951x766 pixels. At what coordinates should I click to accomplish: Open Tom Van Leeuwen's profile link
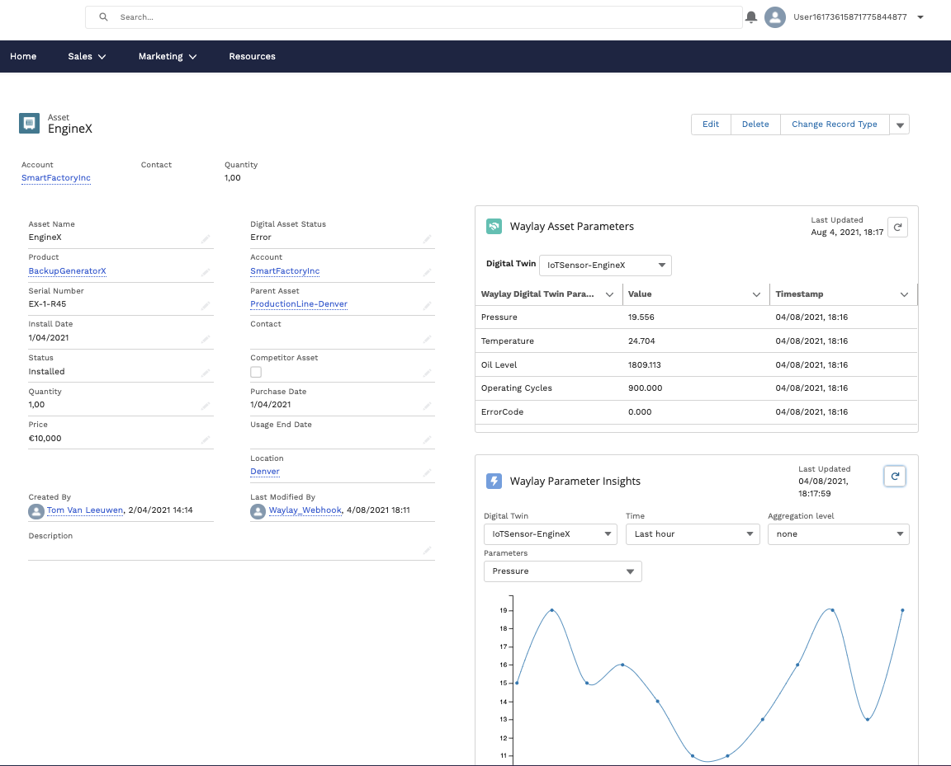point(85,510)
